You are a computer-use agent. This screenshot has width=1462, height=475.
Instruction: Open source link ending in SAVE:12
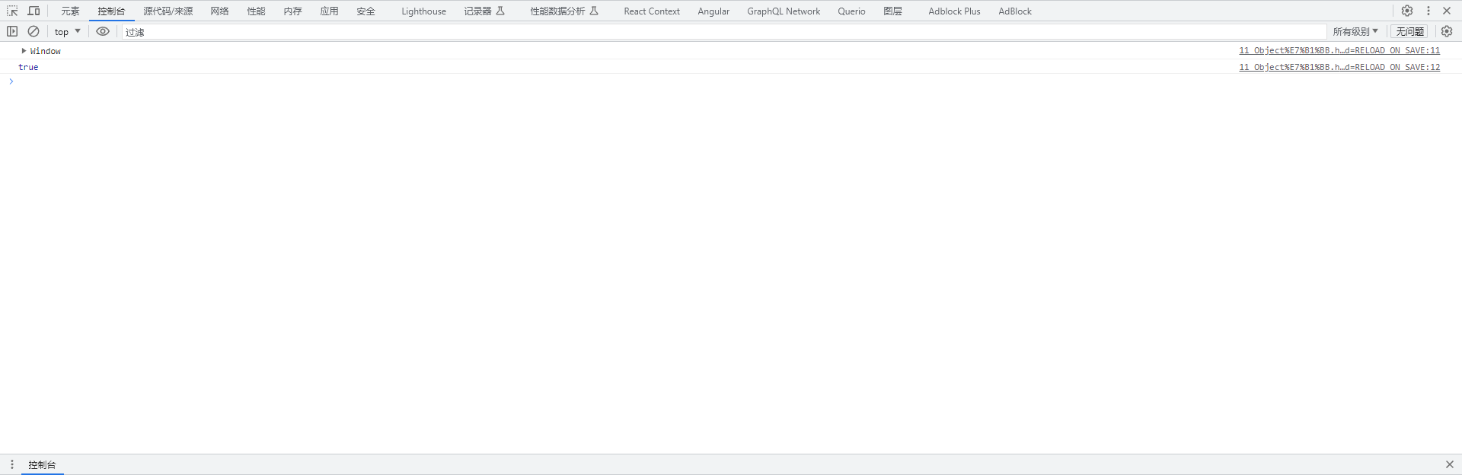(x=1339, y=67)
